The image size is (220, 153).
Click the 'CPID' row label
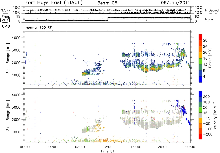[x=6, y=26]
